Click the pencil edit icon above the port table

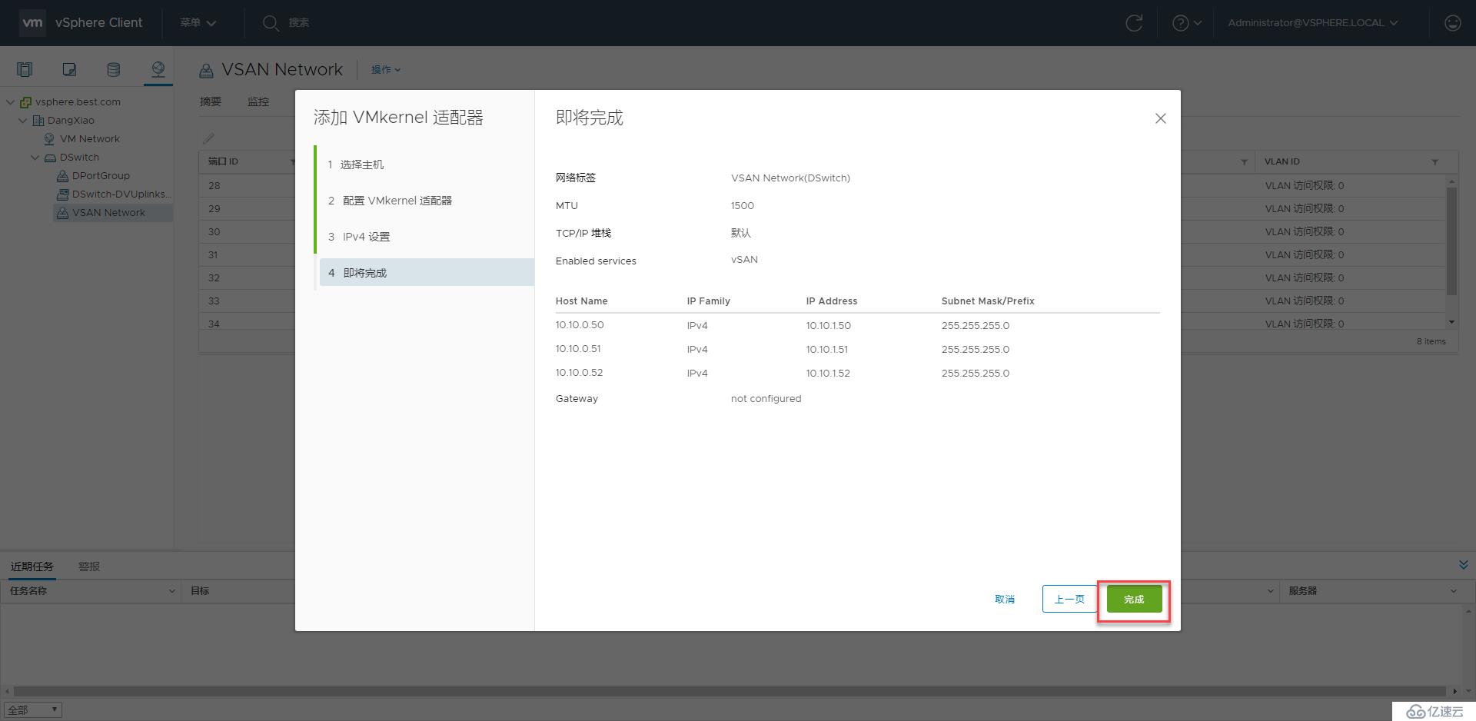coord(208,138)
